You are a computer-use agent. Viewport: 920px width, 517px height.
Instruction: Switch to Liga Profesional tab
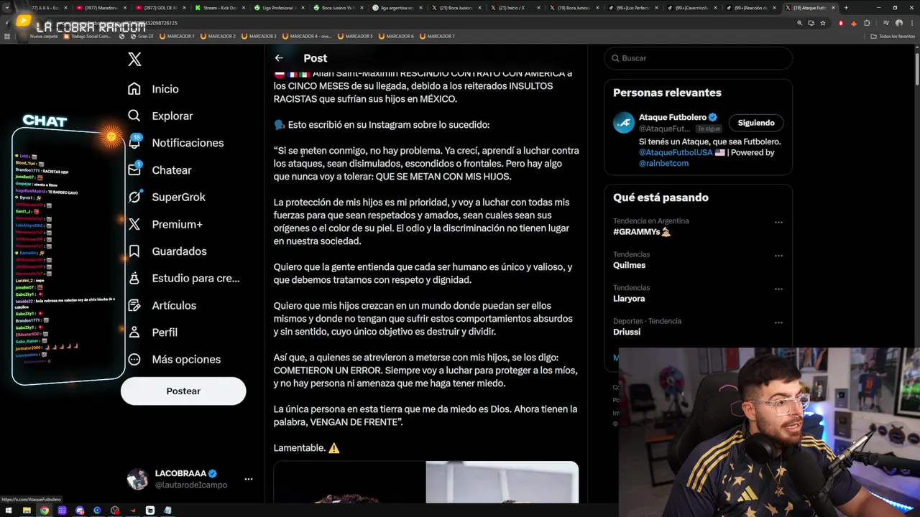coord(280,8)
